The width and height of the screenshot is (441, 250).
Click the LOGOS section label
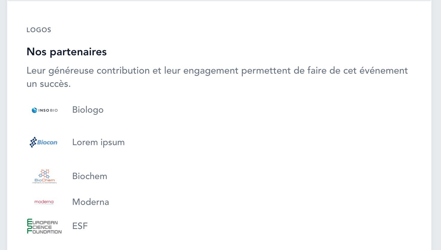pyautogui.click(x=39, y=30)
